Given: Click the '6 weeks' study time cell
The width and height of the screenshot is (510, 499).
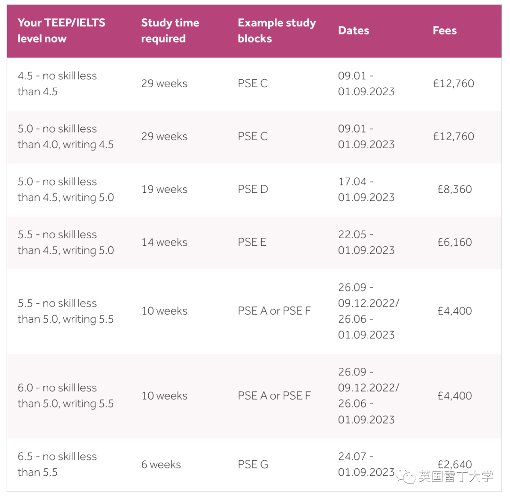Looking at the screenshot, I should click(x=161, y=465).
